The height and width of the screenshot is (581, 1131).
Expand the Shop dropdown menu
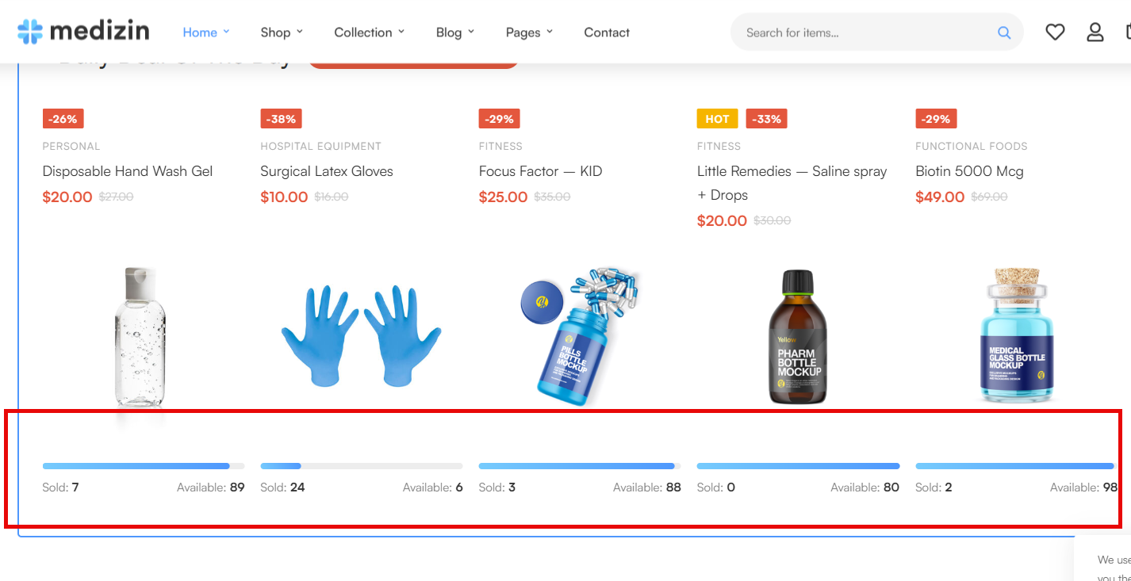(282, 32)
